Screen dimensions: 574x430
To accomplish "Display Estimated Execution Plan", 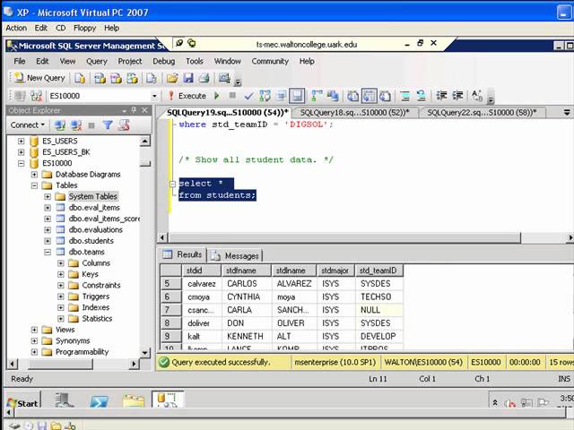I will click(265, 96).
